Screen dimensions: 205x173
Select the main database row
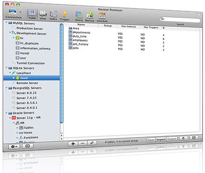coord(31,78)
